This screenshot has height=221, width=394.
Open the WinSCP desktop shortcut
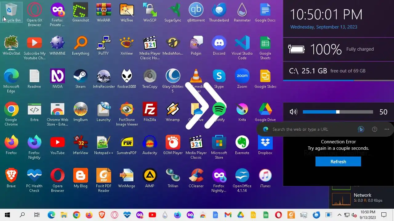(150, 12)
